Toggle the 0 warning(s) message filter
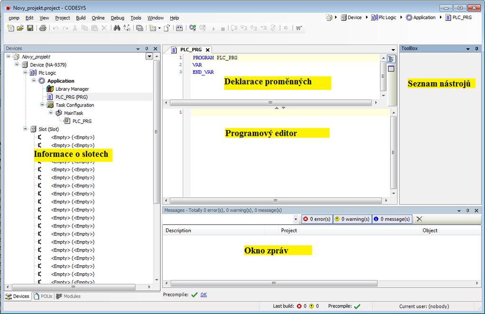This screenshot has width=485, height=314. click(x=352, y=219)
